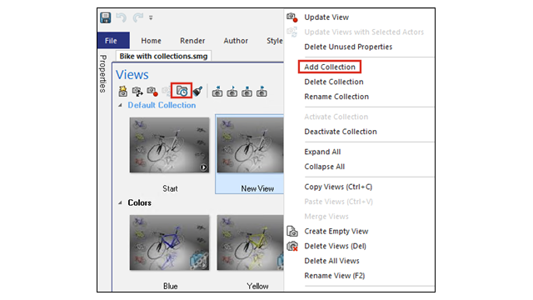Click the Save icon in quick access toolbar
Screen dimensions: 533x300
(x=106, y=17)
